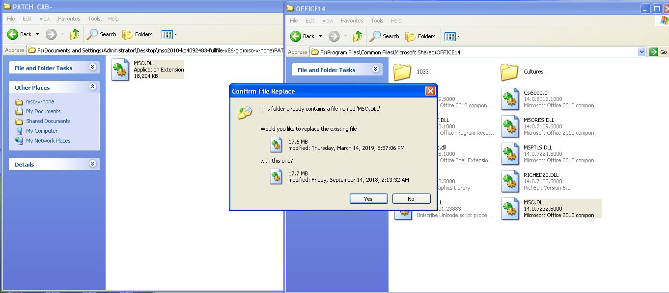Select the RICHED20.DLL file icon
Image resolution: width=669 pixels, height=293 pixels.
point(511,181)
